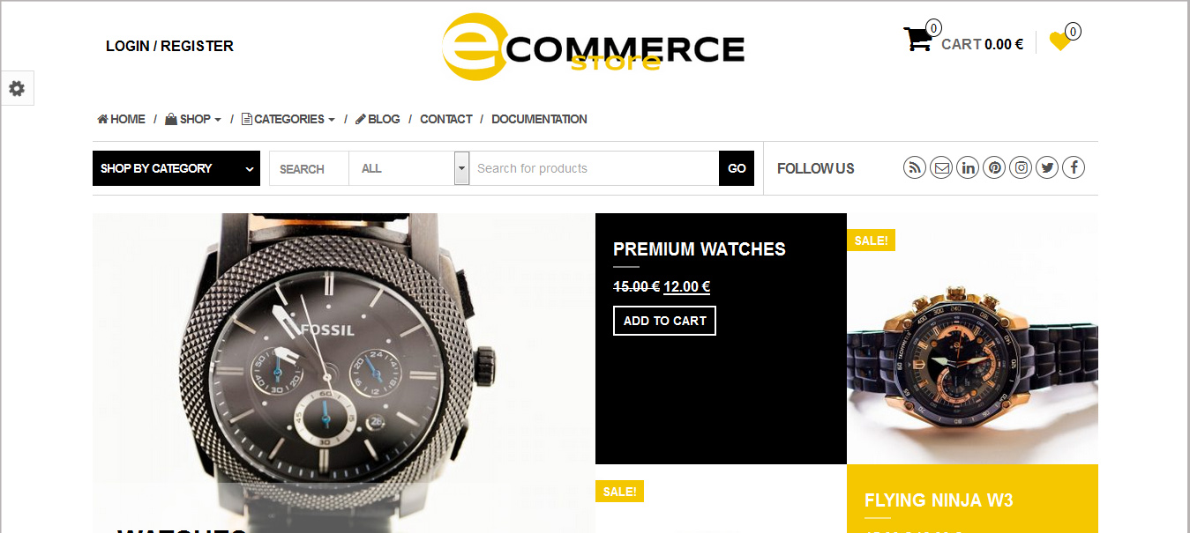Click the Login / Register link

(169, 46)
